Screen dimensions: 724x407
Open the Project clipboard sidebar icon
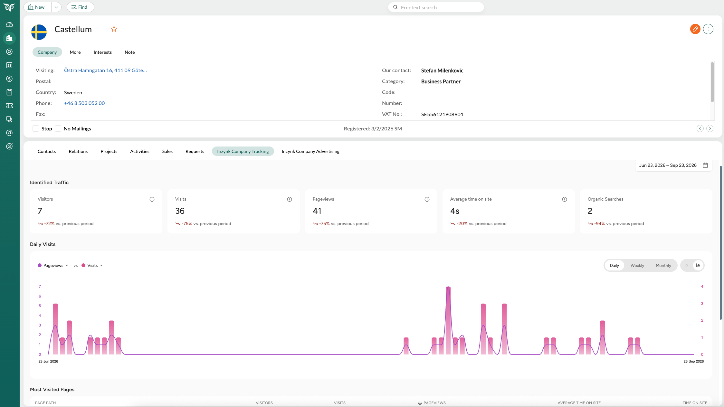coord(9,92)
